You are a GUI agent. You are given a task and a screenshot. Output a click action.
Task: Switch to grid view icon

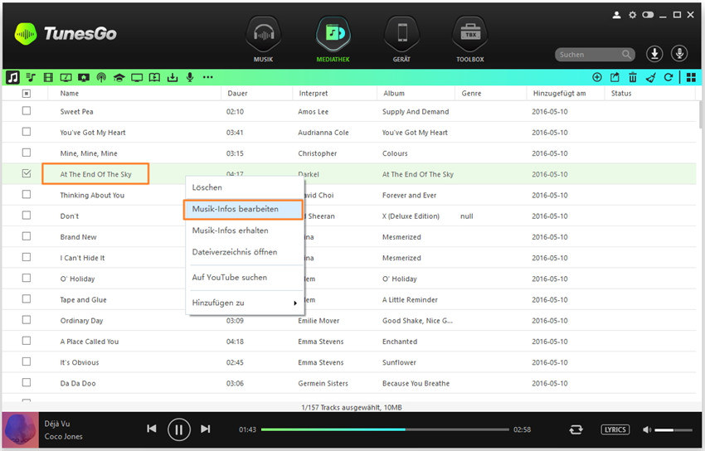point(691,77)
